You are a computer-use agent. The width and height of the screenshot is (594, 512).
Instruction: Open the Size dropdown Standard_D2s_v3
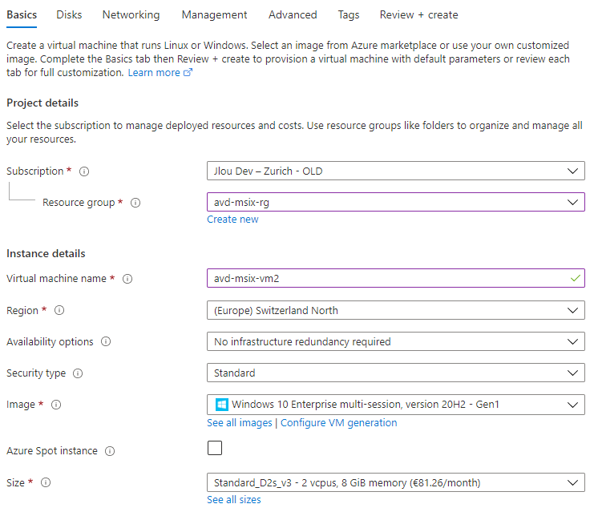(x=395, y=483)
